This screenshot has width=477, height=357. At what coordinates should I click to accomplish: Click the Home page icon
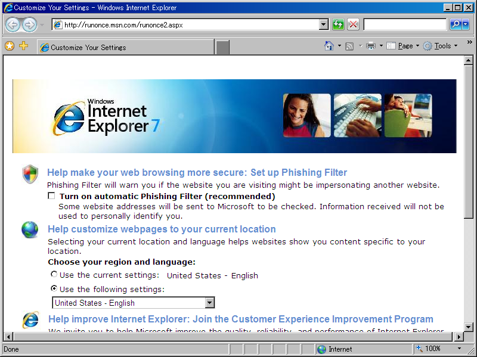tap(329, 46)
